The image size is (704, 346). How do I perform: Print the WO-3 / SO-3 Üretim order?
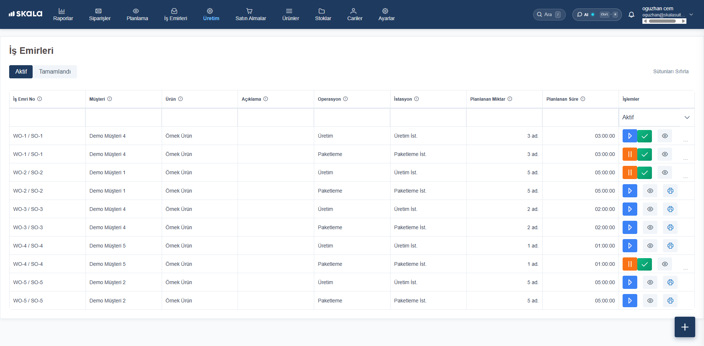click(x=670, y=209)
